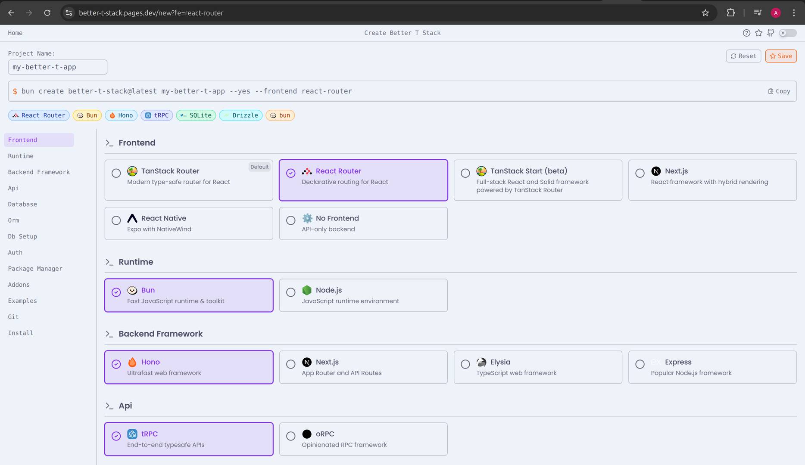Click the React Router stack badge

click(38, 115)
